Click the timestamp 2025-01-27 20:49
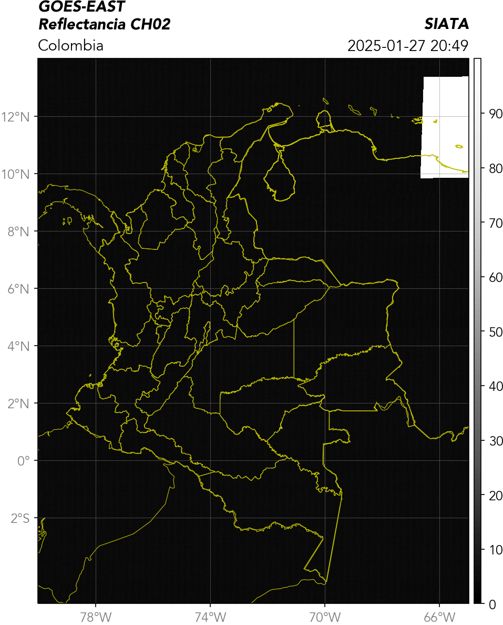Image resolution: width=503 pixels, height=625 pixels. [x=408, y=46]
